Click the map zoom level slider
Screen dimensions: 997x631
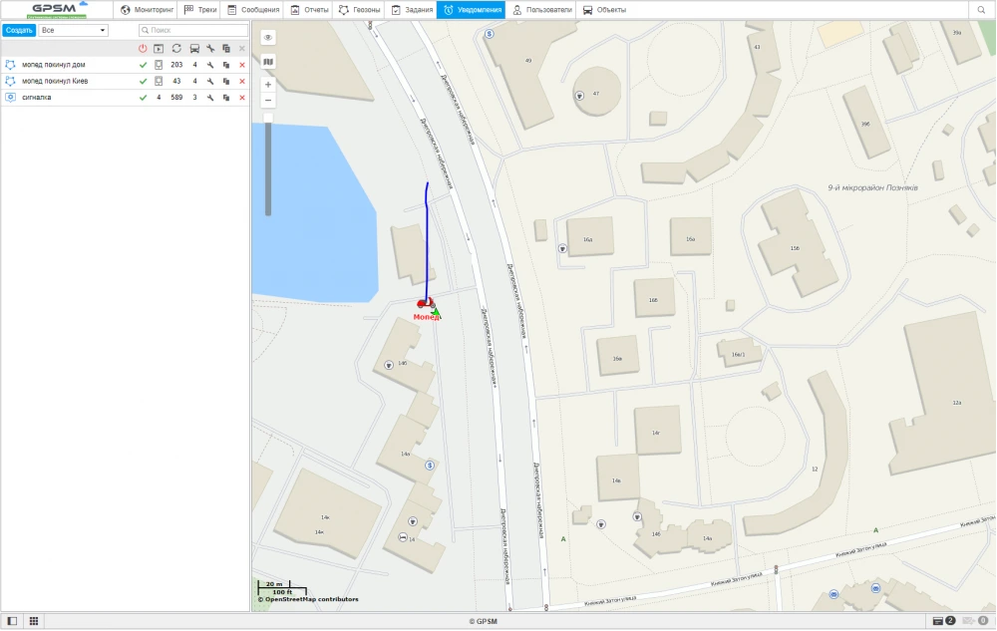point(268,164)
